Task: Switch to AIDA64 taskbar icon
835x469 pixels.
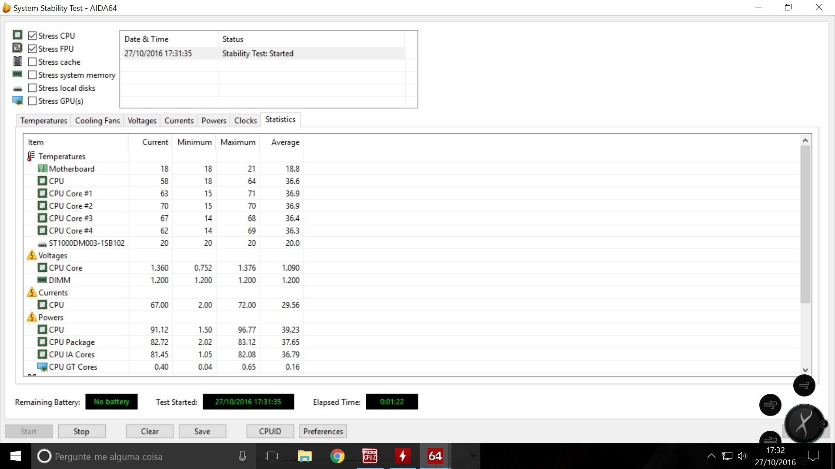Action: pos(435,456)
